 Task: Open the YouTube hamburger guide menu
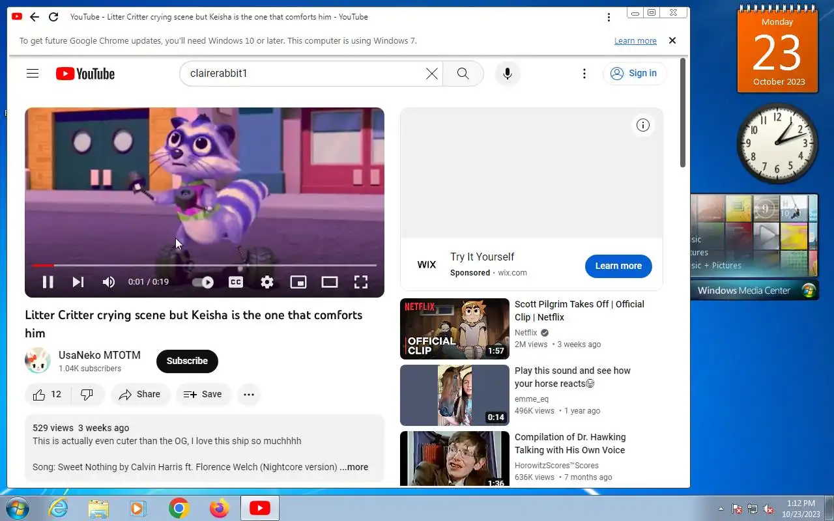tap(33, 74)
